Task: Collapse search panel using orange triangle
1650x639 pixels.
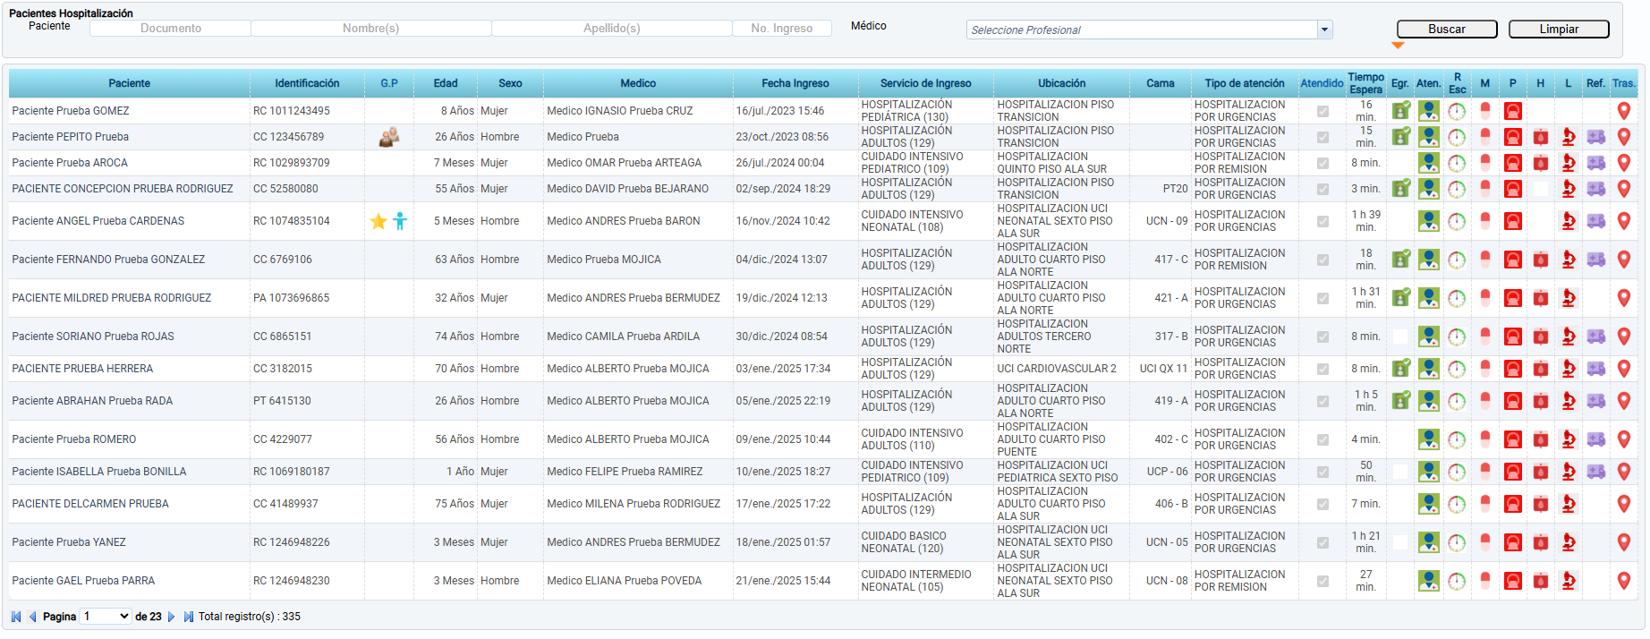Action: 1399,45
